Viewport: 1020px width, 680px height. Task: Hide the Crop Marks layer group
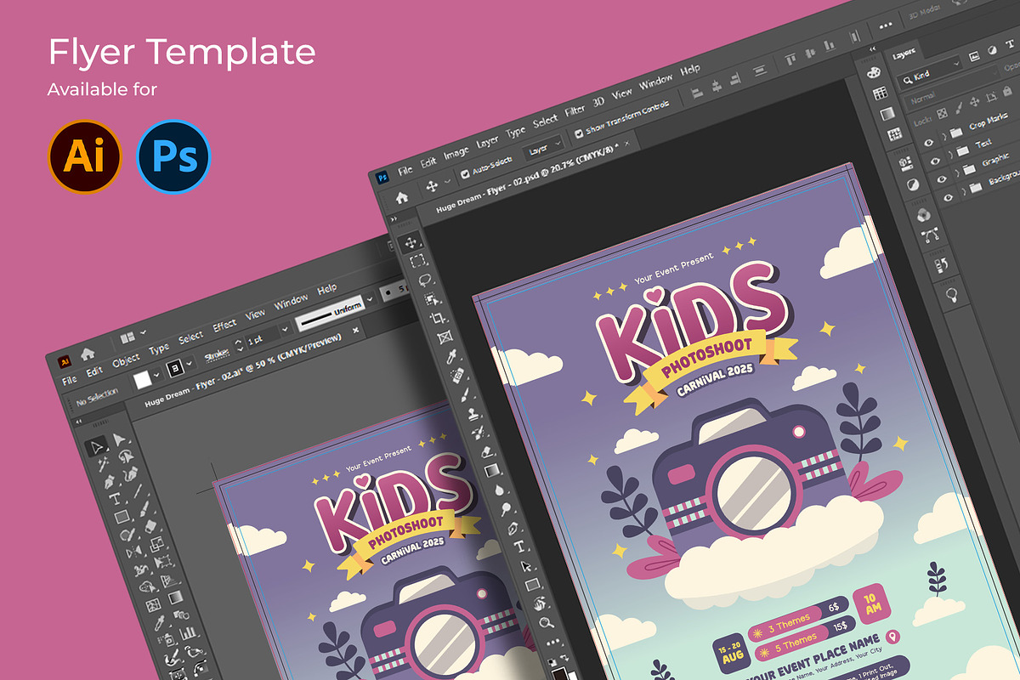click(928, 142)
